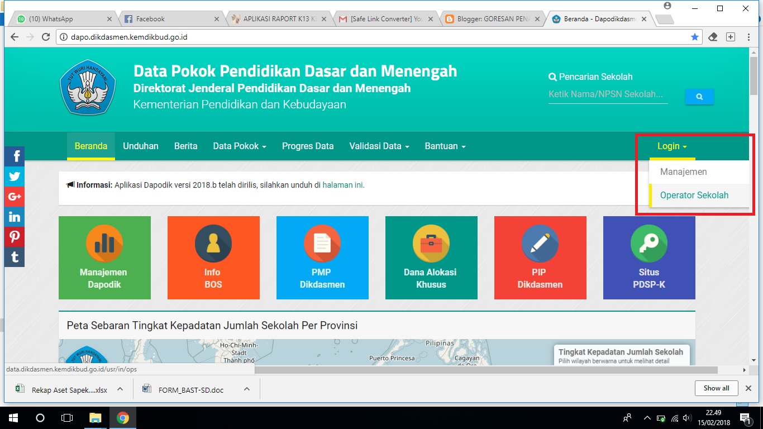Open the Action Center notification icon
Image resolution: width=763 pixels, height=429 pixels.
746,417
